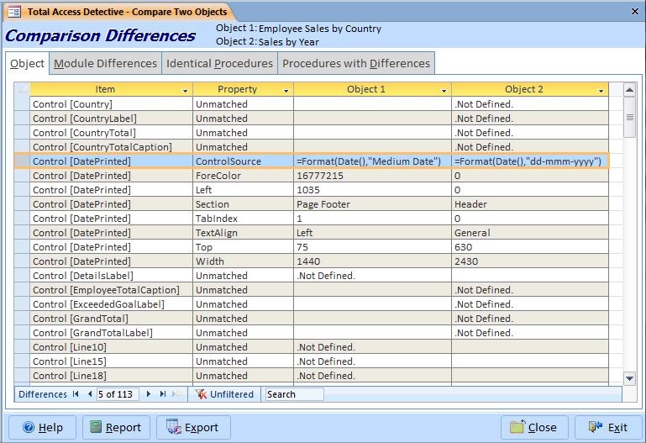
Task: Select the cell 'Control [EmployeeTotalCaption]'
Action: (x=111, y=290)
